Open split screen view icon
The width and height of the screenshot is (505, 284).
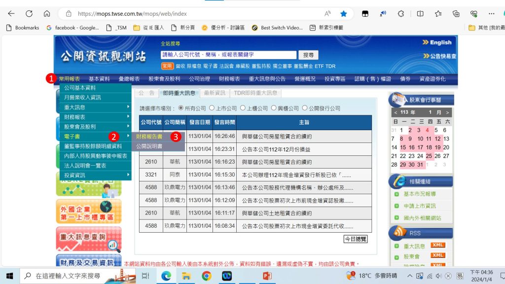tap(420, 13)
